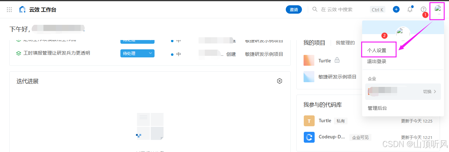Click the blue plus create icon
The width and height of the screenshot is (449, 152).
pos(396,9)
